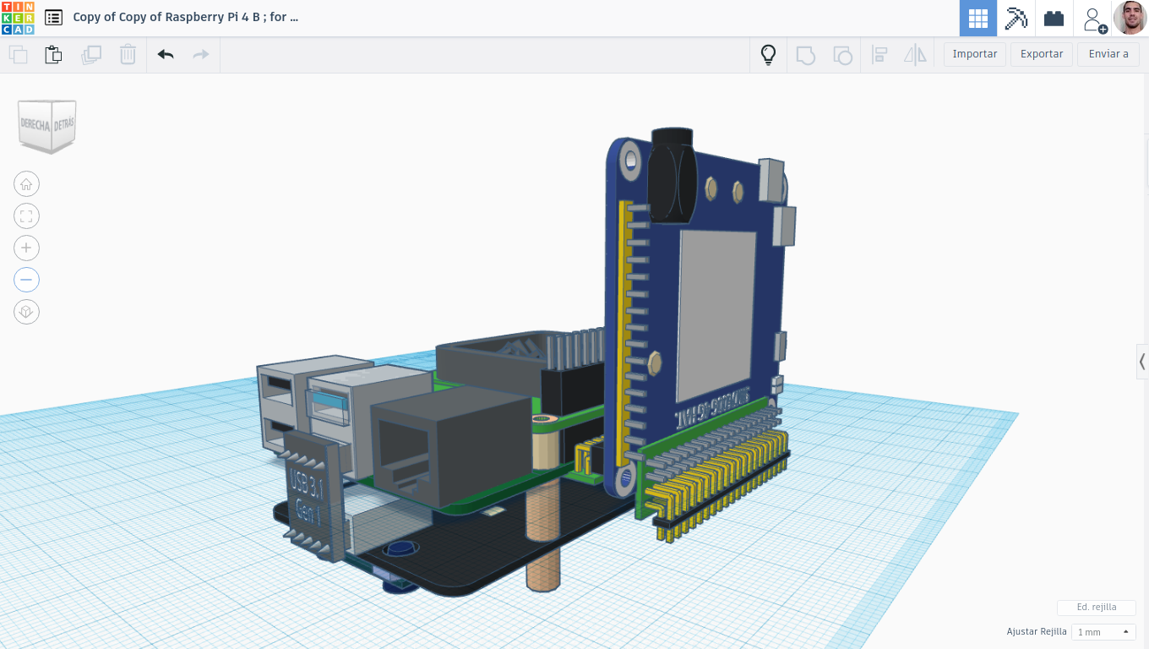Switch to 3D design grid view
1149x649 pixels.
(x=978, y=18)
